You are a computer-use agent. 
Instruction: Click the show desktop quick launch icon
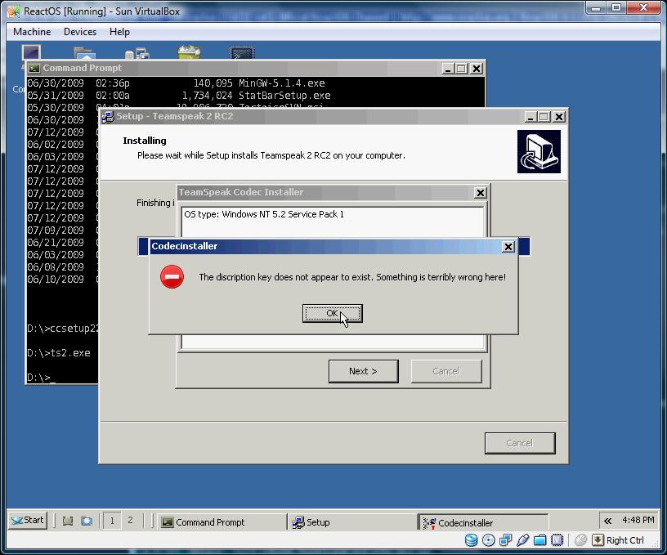pyautogui.click(x=68, y=521)
